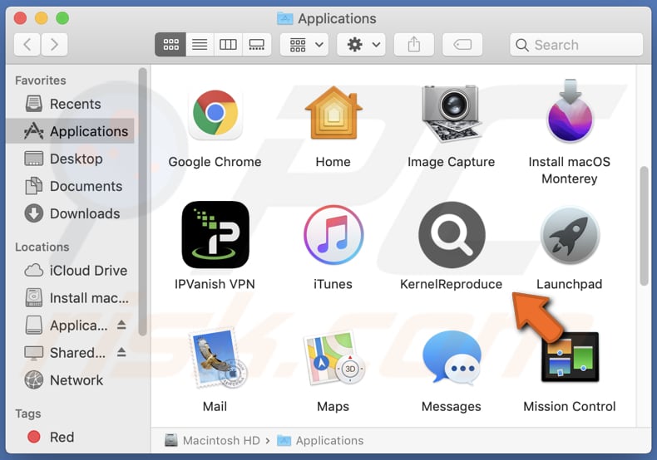657x460 pixels.
Task: Select the Launchpad app icon
Action: tap(570, 236)
